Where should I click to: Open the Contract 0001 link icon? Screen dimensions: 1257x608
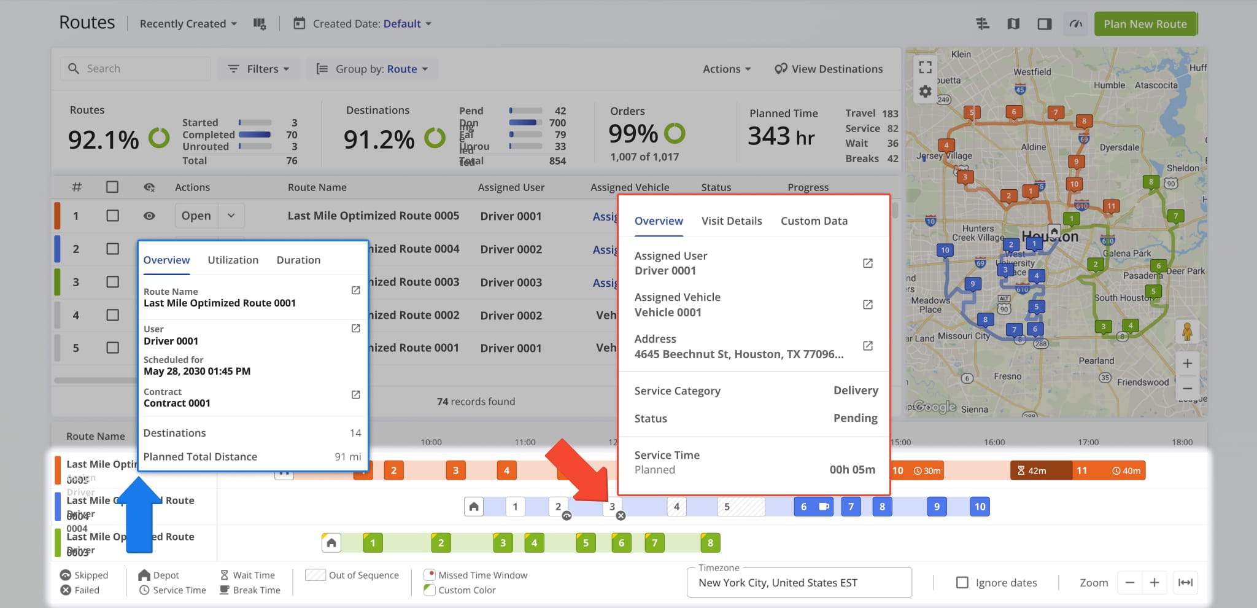pyautogui.click(x=355, y=395)
